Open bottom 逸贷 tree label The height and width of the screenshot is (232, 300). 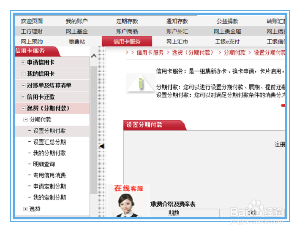click(35, 209)
